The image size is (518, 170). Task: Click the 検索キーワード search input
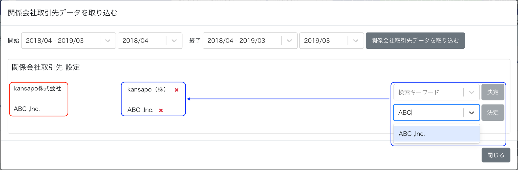(x=428, y=92)
